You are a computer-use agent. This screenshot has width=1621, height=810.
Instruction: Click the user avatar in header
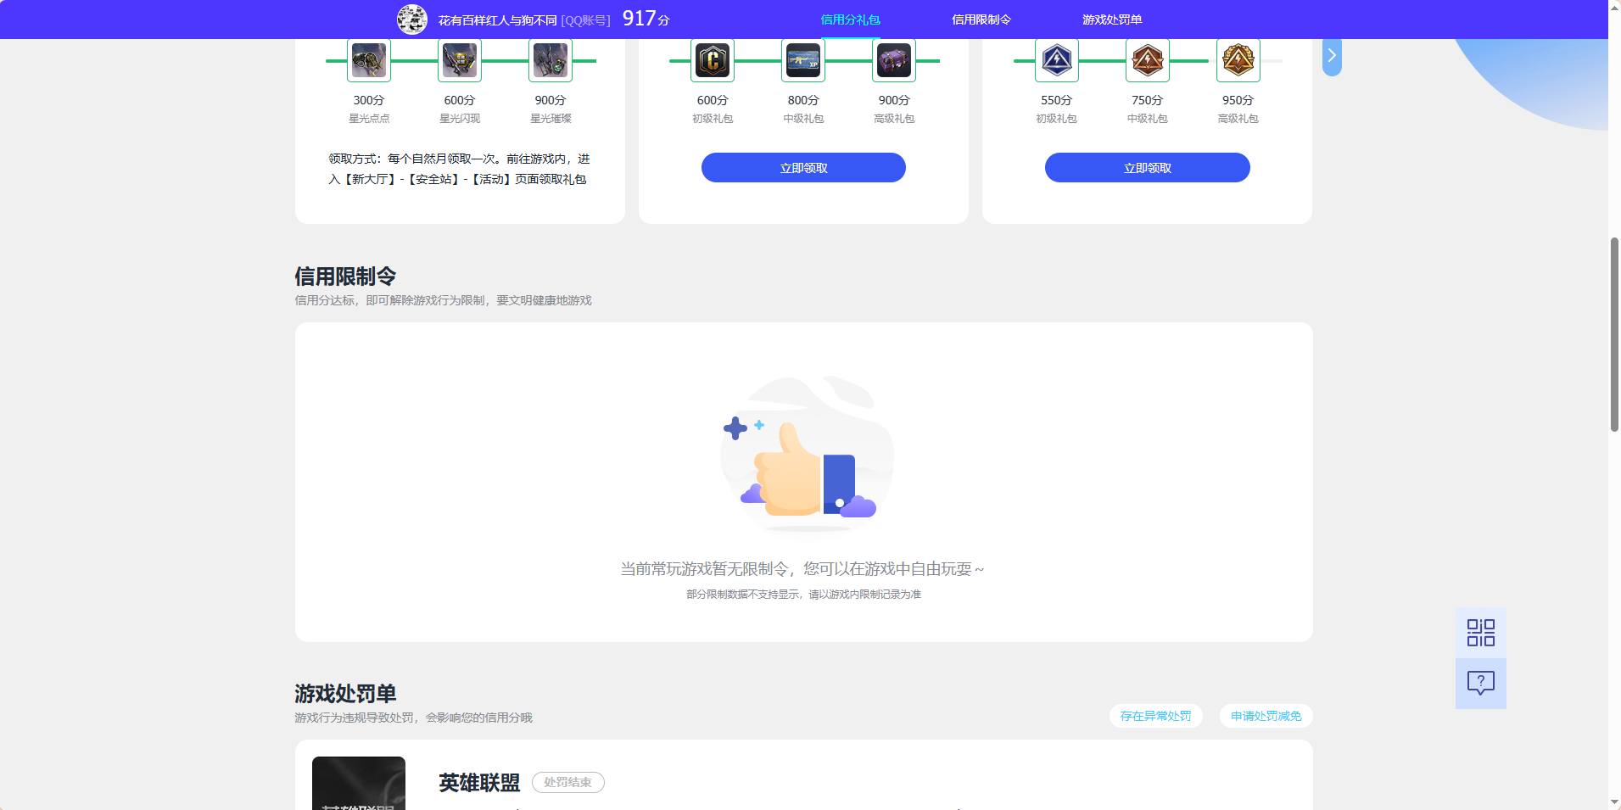(412, 20)
